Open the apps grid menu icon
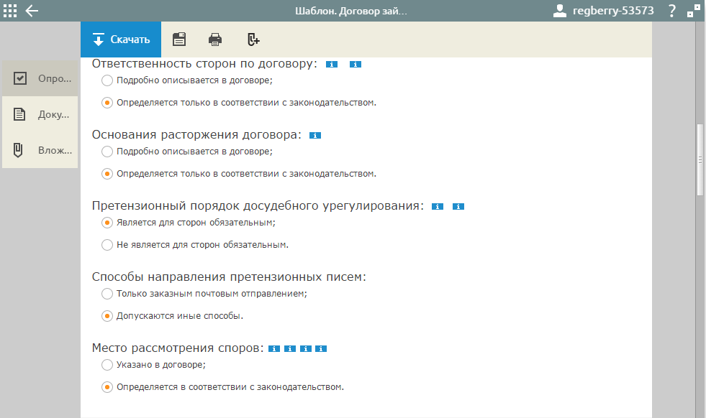The height and width of the screenshot is (418, 706). 10,11
